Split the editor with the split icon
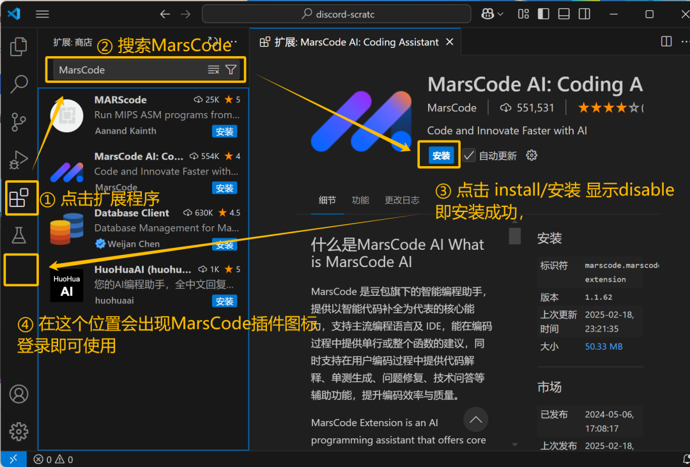This screenshot has width=690, height=467. point(665,41)
